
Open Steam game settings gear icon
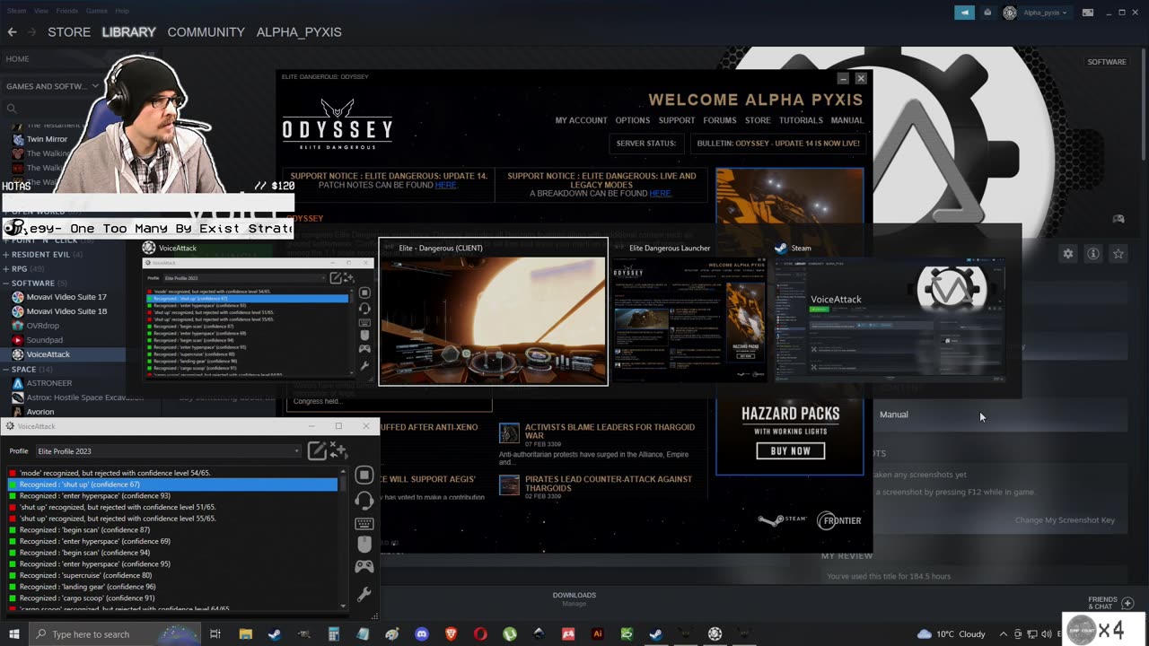tap(1068, 254)
